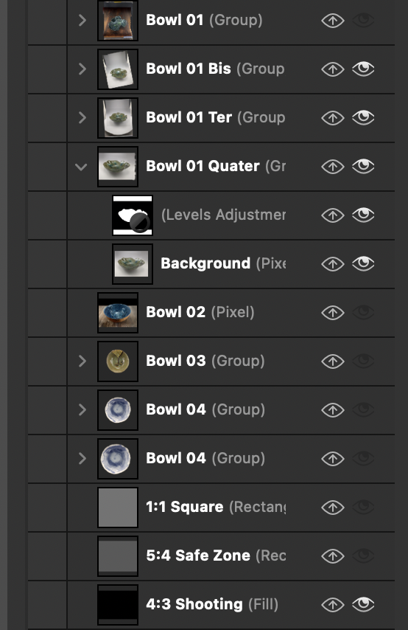
Task: Expand the Bowl 01 Bis group
Action: pos(82,69)
